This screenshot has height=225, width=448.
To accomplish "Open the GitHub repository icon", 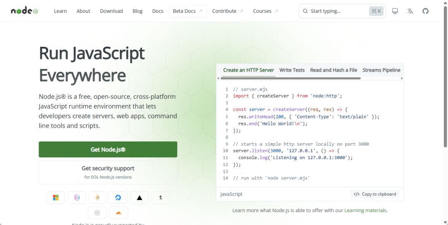I will 426,11.
